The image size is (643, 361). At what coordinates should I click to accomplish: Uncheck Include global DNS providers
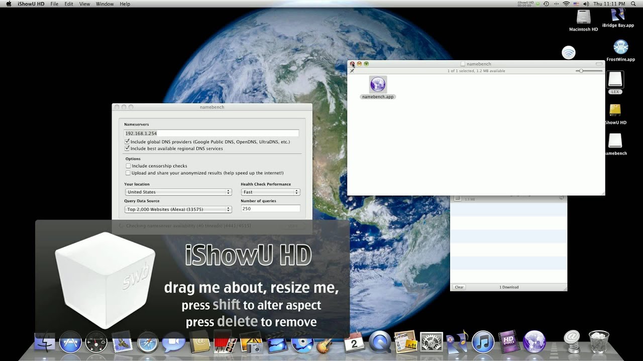click(127, 142)
